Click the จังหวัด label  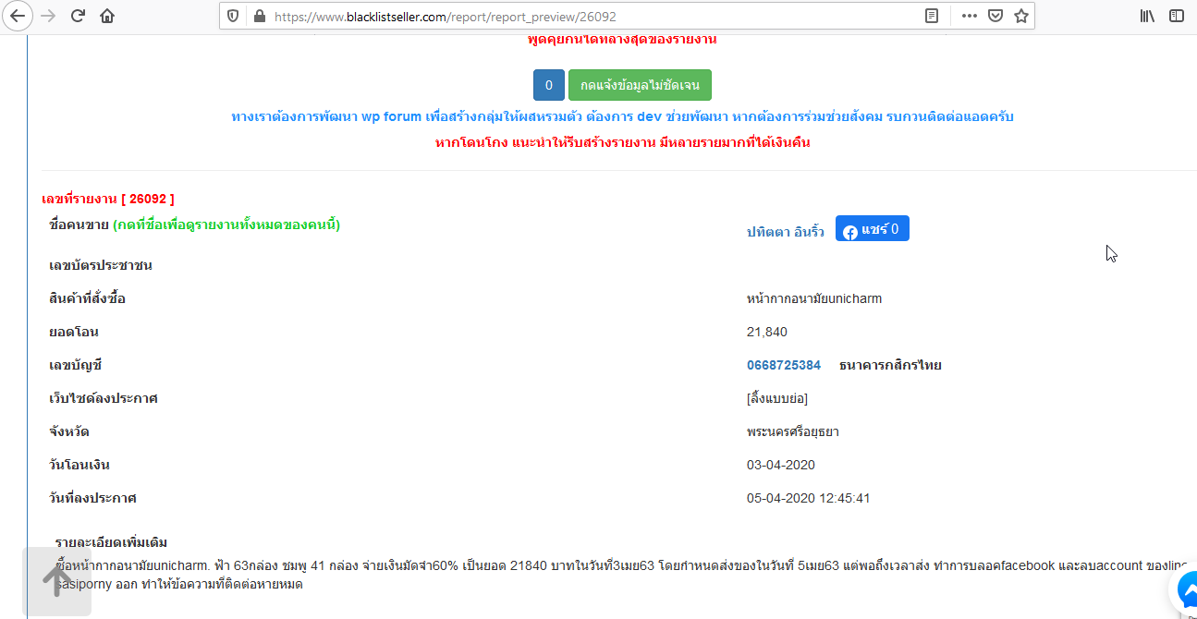point(69,431)
